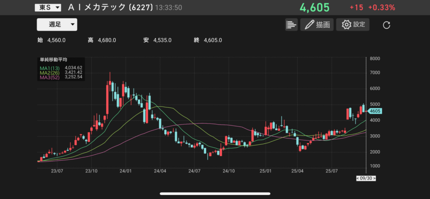This screenshot has height=199, width=430.
Task: Step to the previous date with the < arrow
Action: (x=358, y=178)
